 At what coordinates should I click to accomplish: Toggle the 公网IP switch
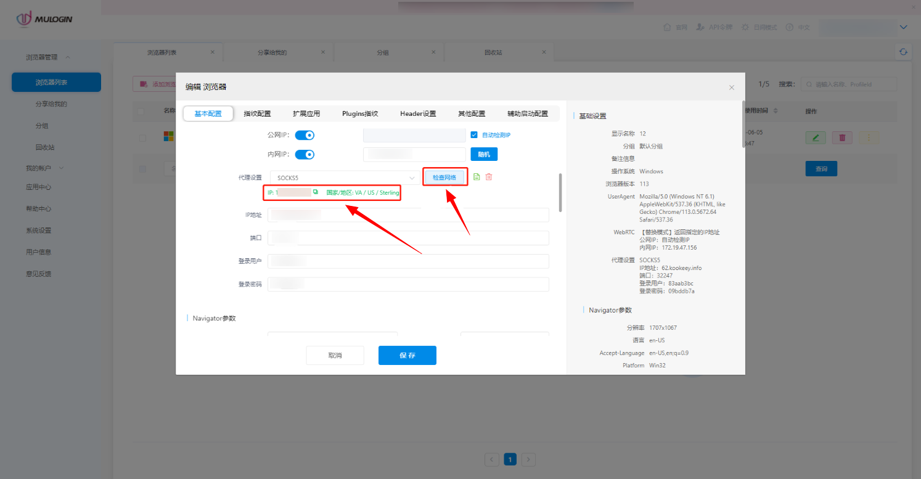305,134
